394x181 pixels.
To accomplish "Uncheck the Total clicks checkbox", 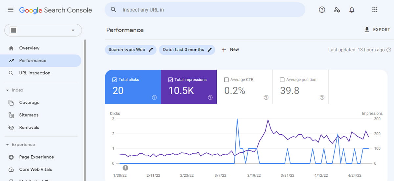I will [115, 80].
